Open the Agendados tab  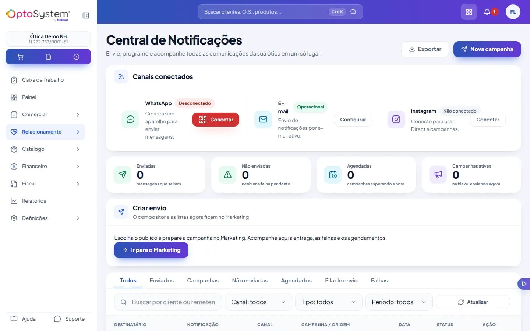296,281
